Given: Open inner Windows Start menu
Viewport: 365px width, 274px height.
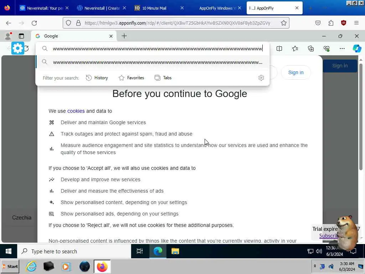Looking at the screenshot, I should pos(9,251).
